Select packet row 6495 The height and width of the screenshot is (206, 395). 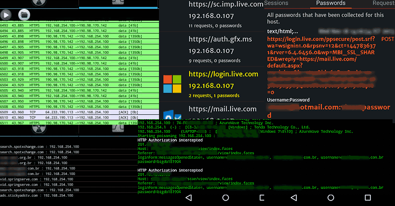pyautogui.click(x=79, y=36)
